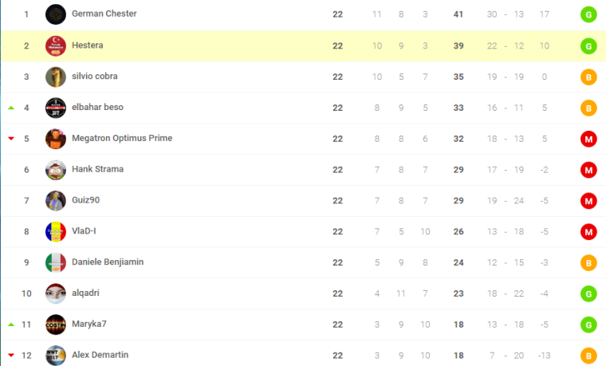Click Hestera's green G status badge
Image resolution: width=606 pixels, height=366 pixels.
point(588,46)
